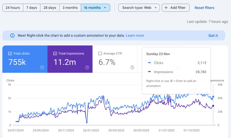The width and height of the screenshot is (231, 138).
Task: Open help icon on Total impressions card
Action: pos(87,68)
